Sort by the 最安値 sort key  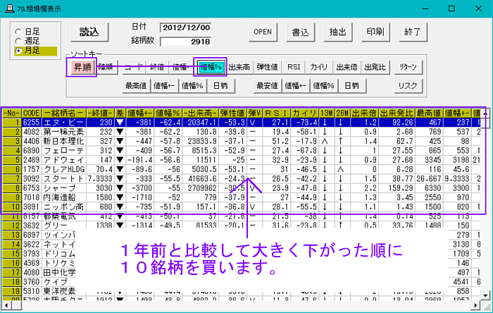point(267,85)
